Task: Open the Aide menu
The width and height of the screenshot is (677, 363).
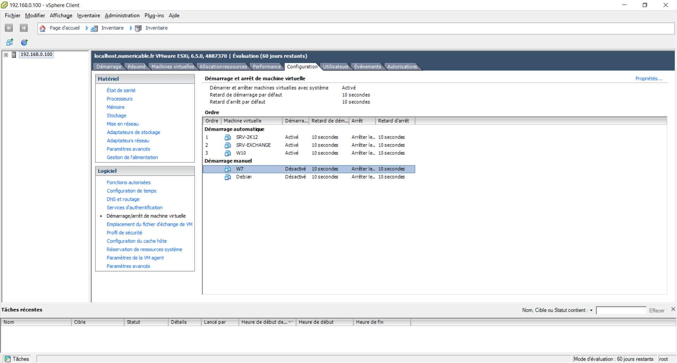Action: [x=174, y=16]
